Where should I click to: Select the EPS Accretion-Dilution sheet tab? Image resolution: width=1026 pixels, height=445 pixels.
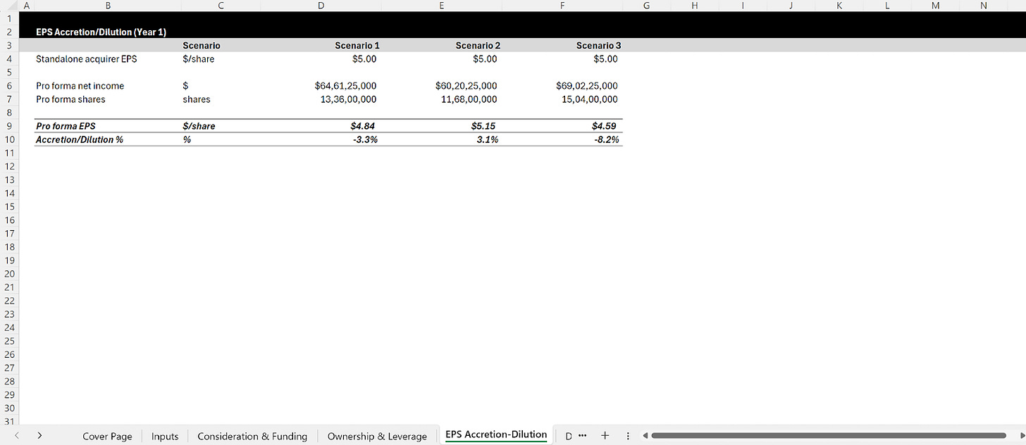coord(496,435)
